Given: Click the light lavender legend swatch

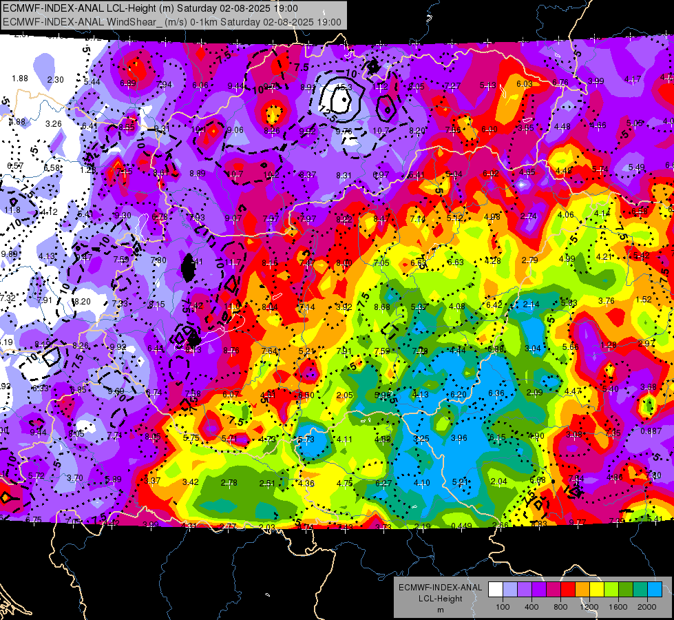Looking at the screenshot, I should [x=509, y=589].
